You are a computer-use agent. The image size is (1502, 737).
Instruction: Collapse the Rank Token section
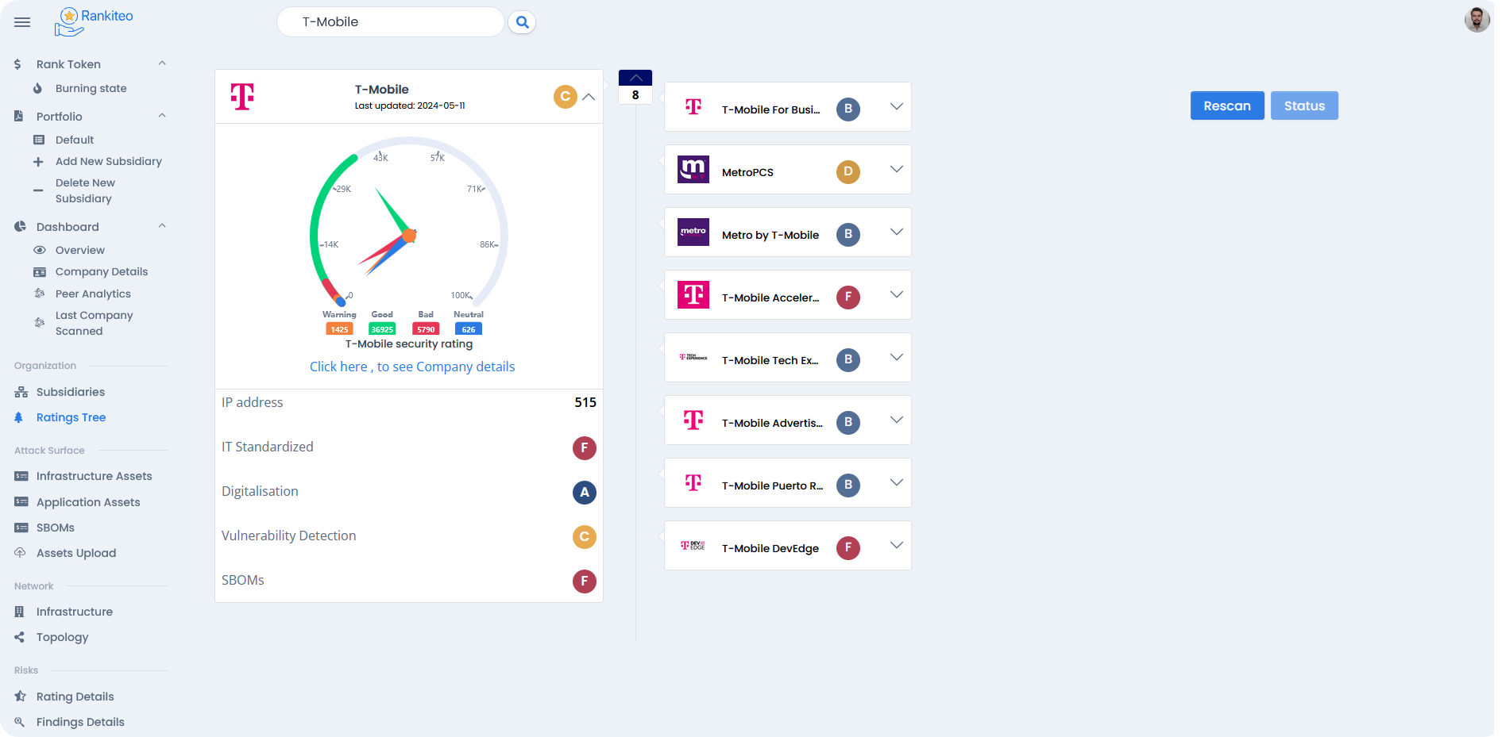tap(162, 63)
